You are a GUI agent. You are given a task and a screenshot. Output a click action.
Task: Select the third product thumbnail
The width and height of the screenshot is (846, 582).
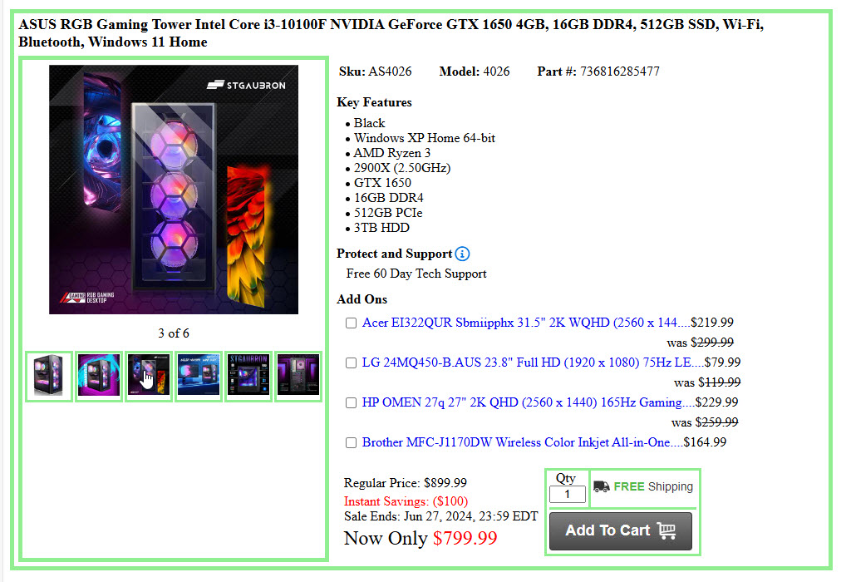[x=149, y=376]
